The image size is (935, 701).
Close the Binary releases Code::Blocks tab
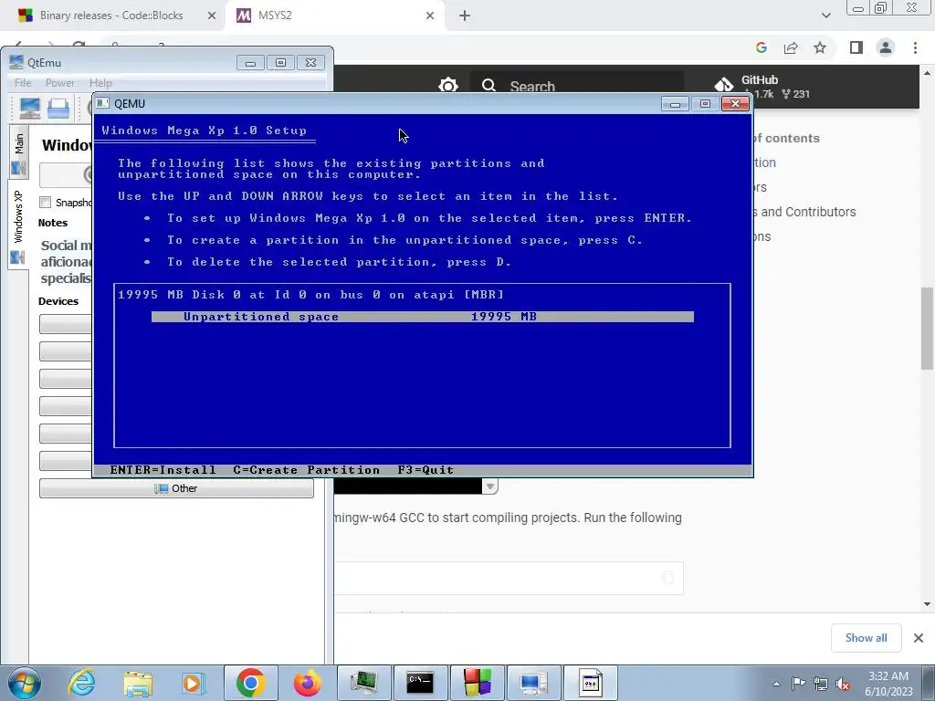[x=212, y=16]
